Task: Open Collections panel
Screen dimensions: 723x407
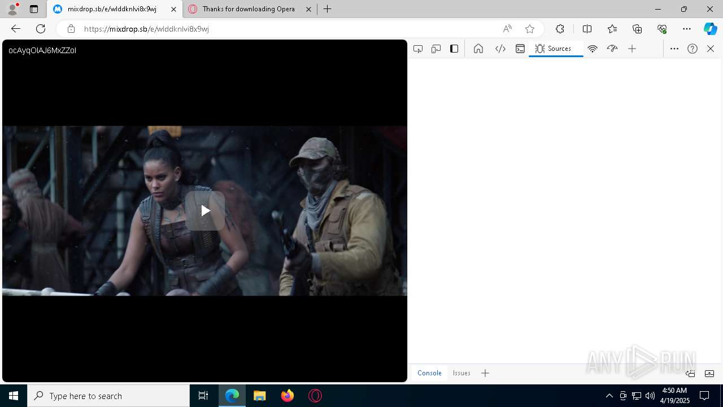Action: 637,29
